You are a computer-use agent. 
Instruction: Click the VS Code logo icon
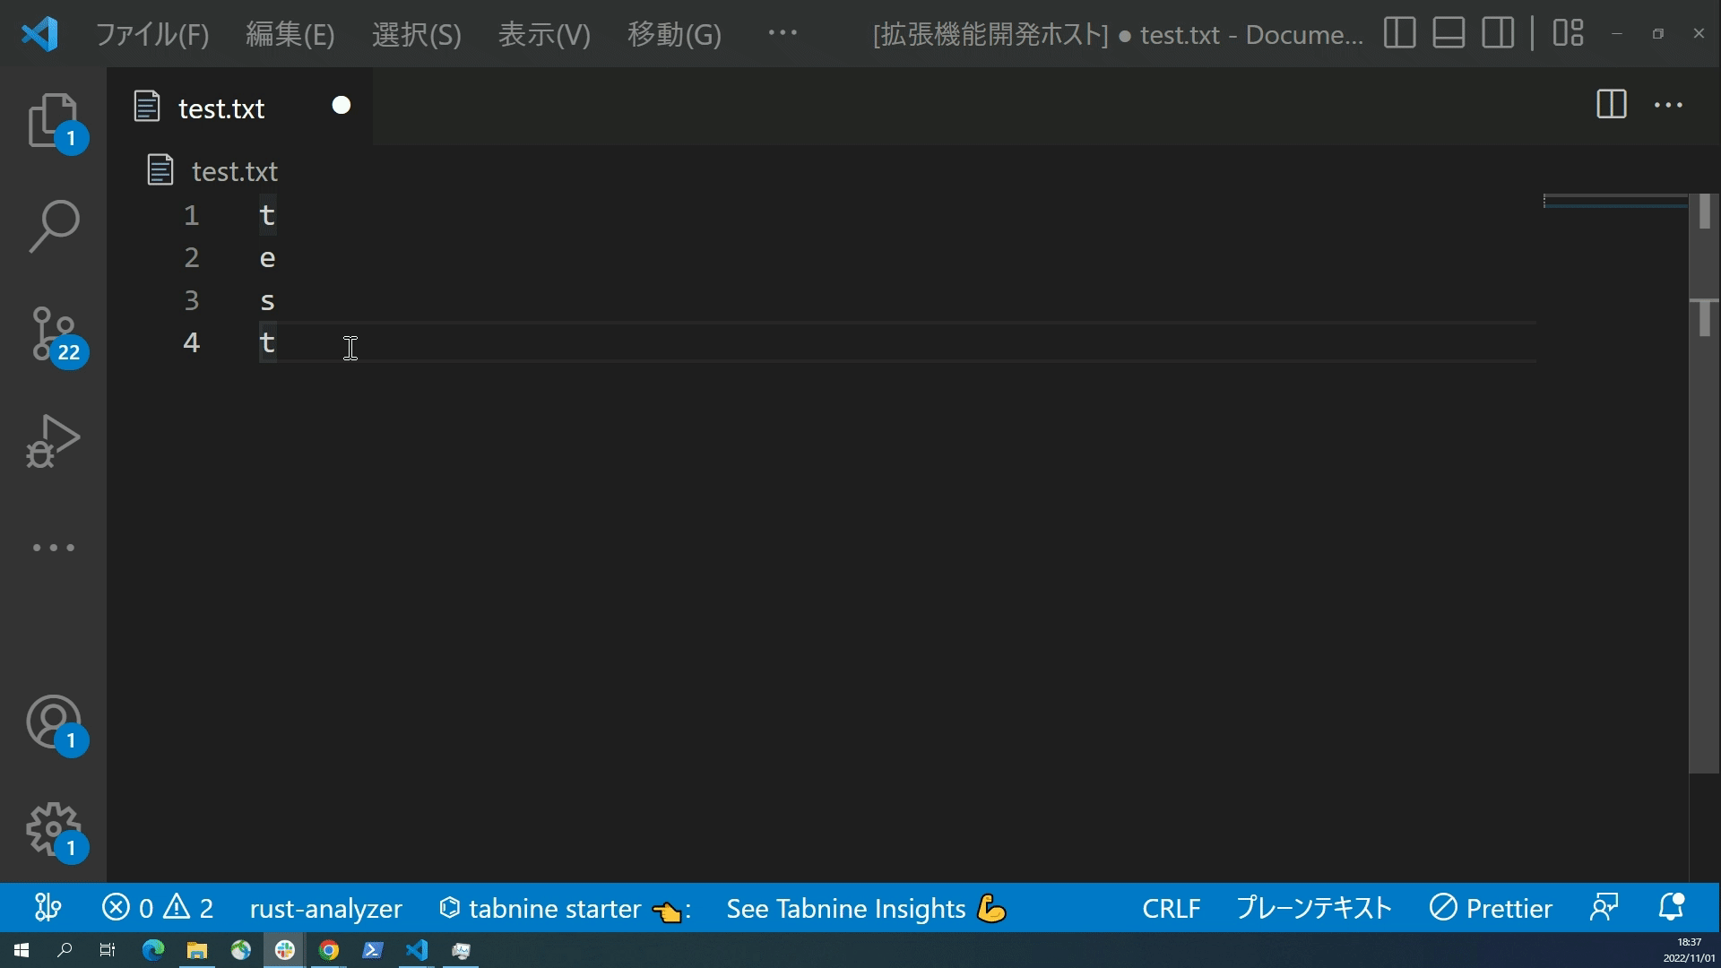(39, 34)
